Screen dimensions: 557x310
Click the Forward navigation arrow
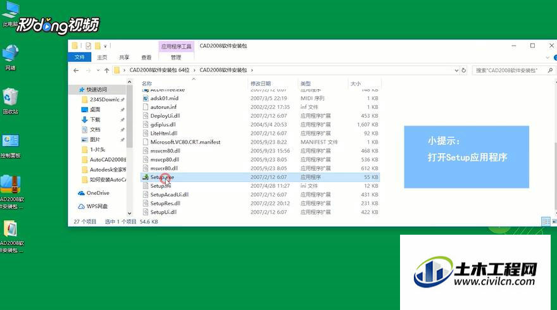[x=88, y=70]
